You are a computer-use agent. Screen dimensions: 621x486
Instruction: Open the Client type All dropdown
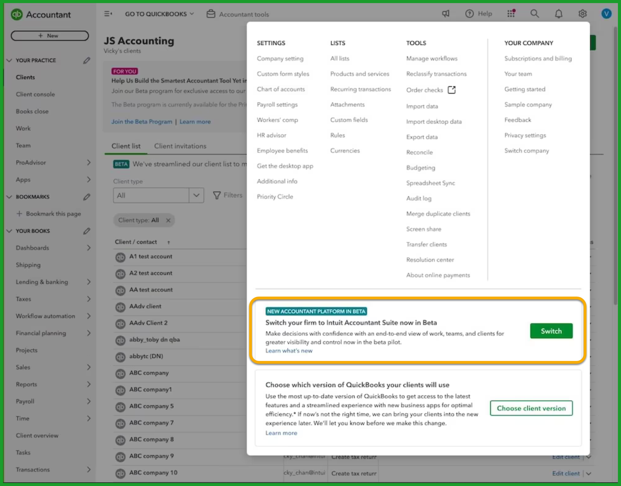[158, 195]
